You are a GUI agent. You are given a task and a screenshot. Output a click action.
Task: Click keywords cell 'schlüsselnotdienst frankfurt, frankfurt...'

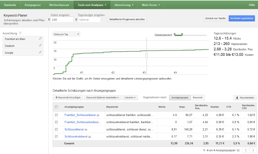pos(130,122)
